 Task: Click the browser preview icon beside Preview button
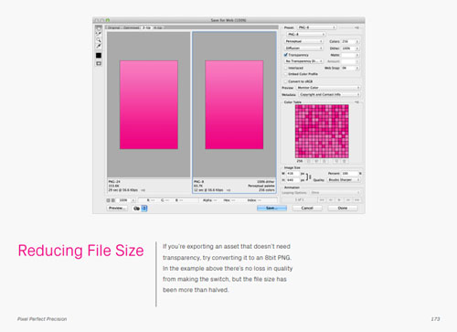pyautogui.click(x=137, y=209)
